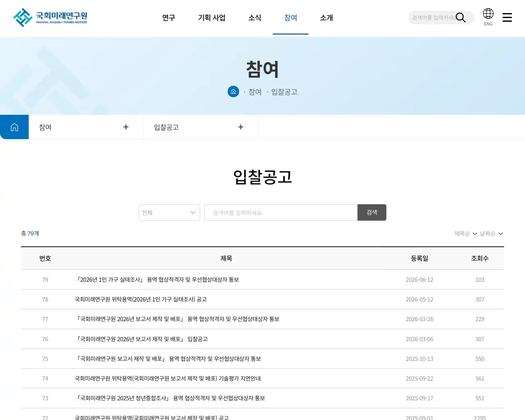Open post 73 2025년 청년종합조사 통보
Screen dimensions: 525x420
pos(170,398)
